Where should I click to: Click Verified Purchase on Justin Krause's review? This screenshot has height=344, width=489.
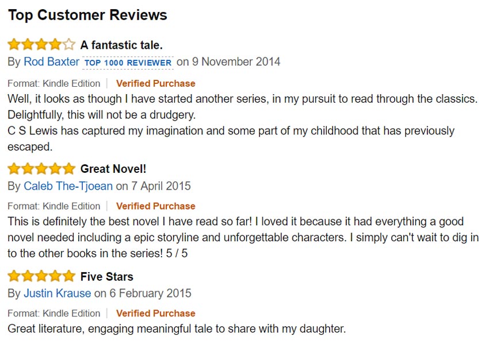[x=156, y=313]
